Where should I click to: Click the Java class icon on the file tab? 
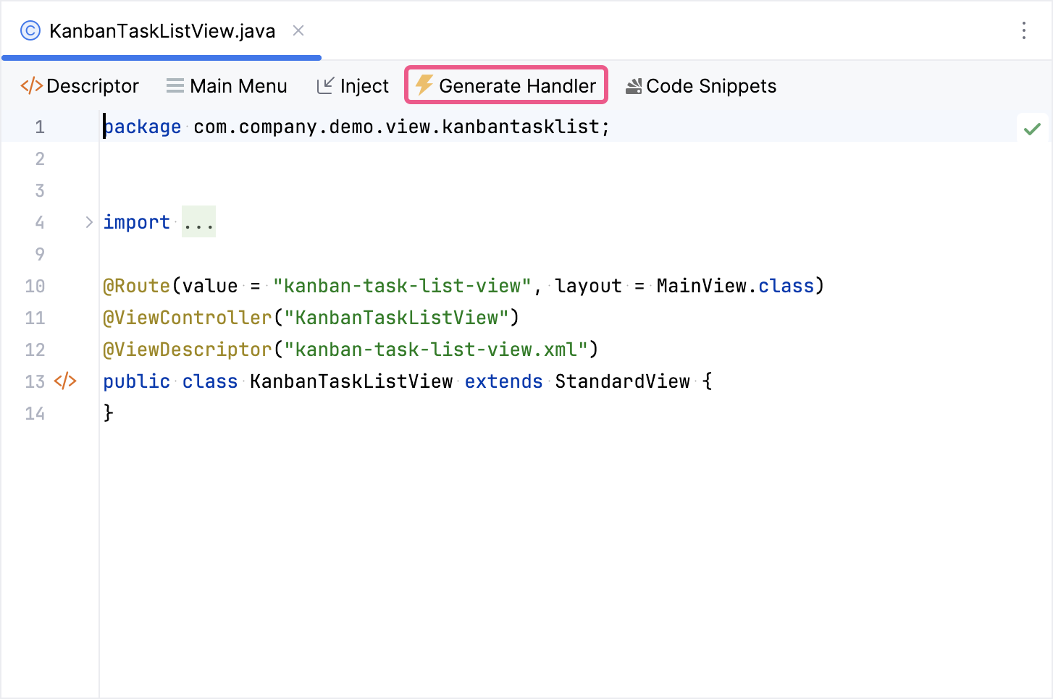coord(29,30)
